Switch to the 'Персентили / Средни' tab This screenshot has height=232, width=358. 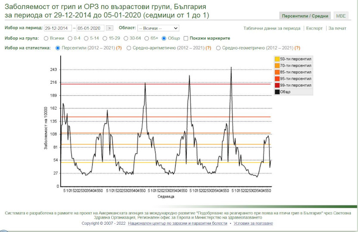(305, 16)
